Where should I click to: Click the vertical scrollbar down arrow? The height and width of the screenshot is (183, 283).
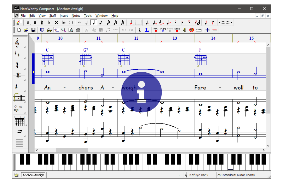point(268,146)
